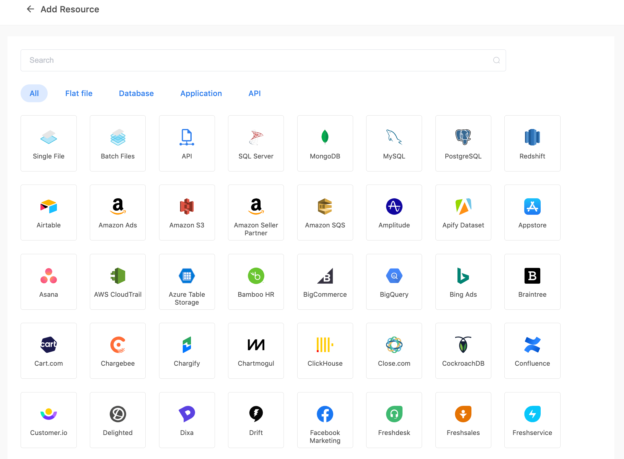The height and width of the screenshot is (459, 624).
Task: Select the Amazon Seller Partner icon
Action: point(256,207)
